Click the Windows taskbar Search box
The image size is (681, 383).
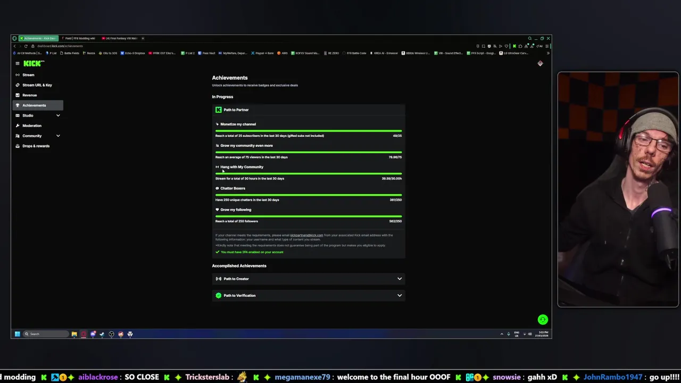pyautogui.click(x=46, y=334)
